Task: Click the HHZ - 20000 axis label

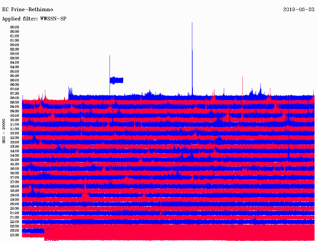Action: tap(4, 131)
